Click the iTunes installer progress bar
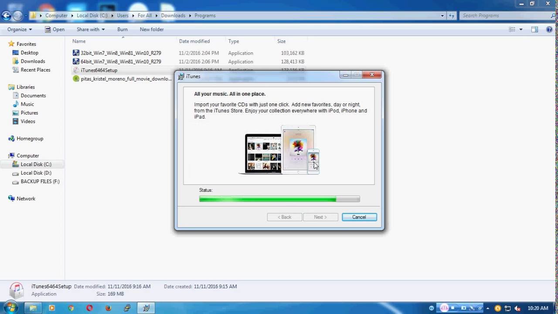This screenshot has height=314, width=558. pos(279,199)
